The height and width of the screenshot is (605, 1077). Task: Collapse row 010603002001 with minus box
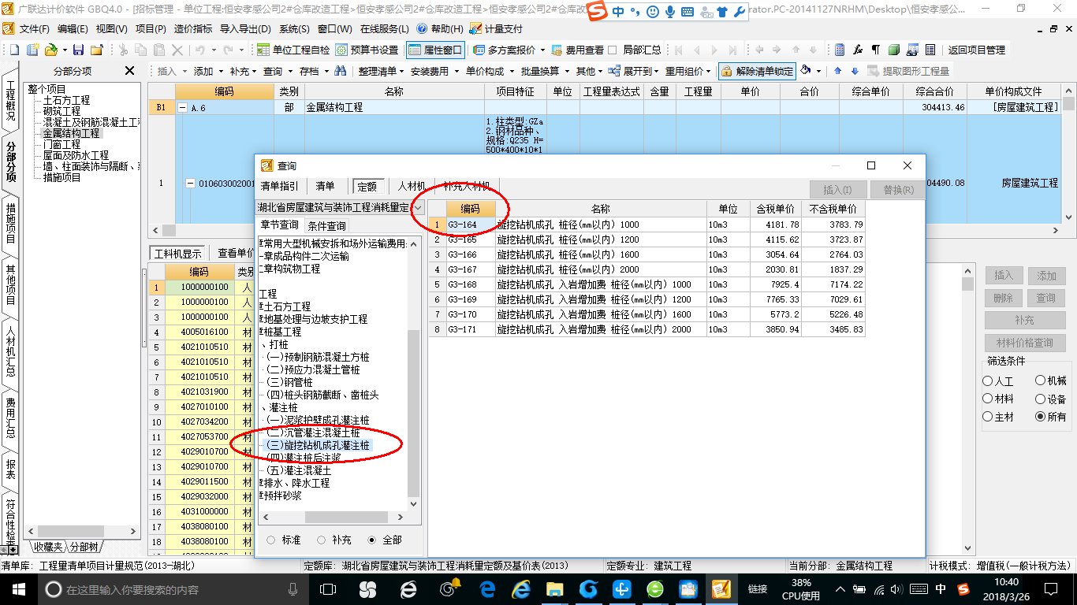click(190, 184)
